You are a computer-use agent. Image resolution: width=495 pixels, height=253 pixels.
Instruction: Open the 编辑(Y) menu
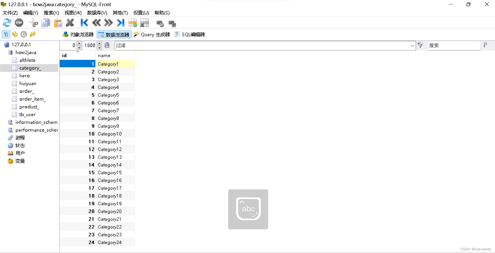click(x=31, y=13)
